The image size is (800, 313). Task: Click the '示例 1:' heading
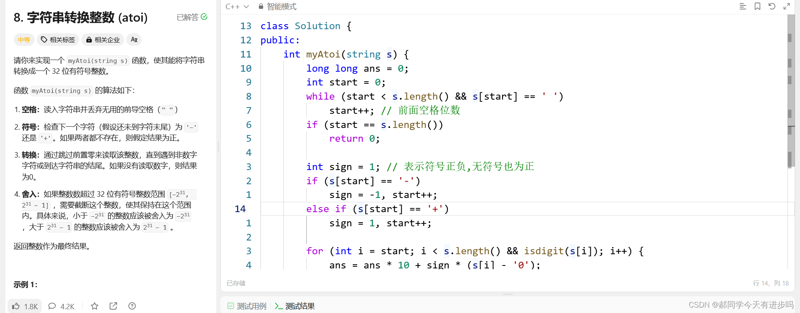(x=25, y=285)
